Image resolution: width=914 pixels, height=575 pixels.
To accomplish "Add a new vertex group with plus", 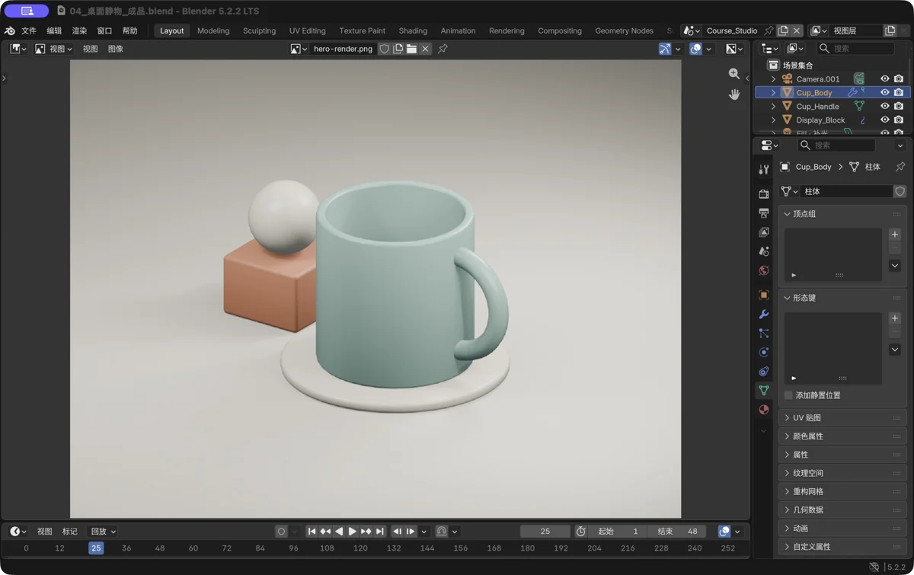I will [x=895, y=235].
